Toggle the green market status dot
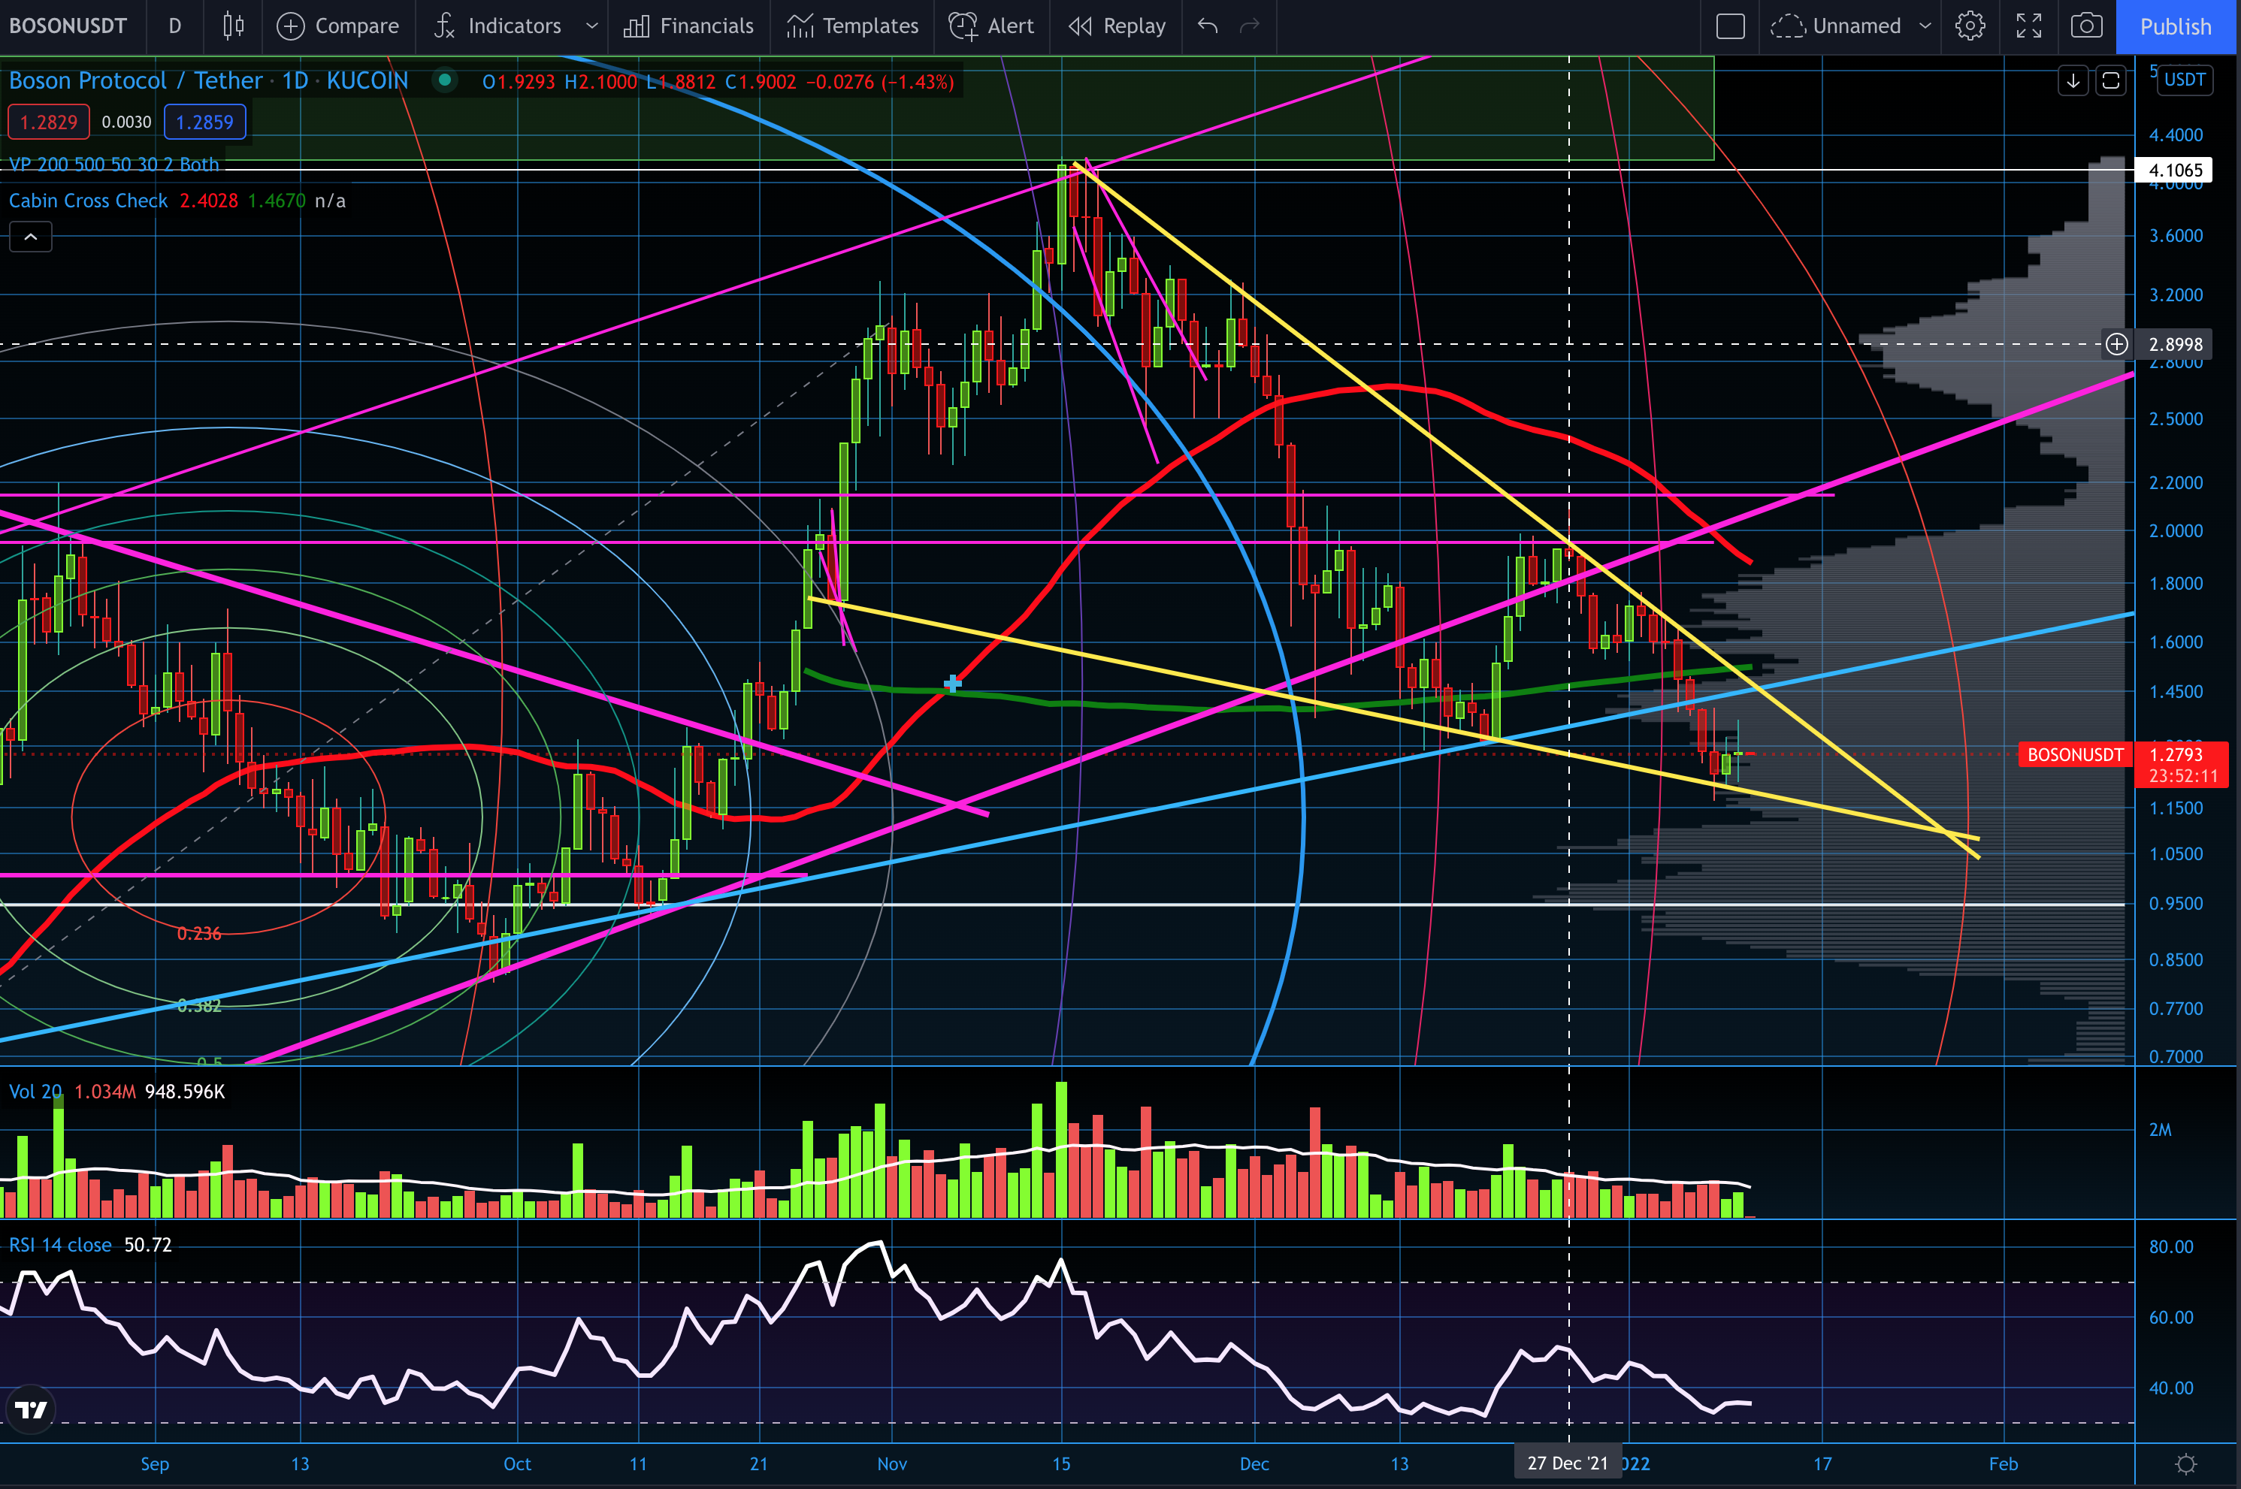 (445, 80)
